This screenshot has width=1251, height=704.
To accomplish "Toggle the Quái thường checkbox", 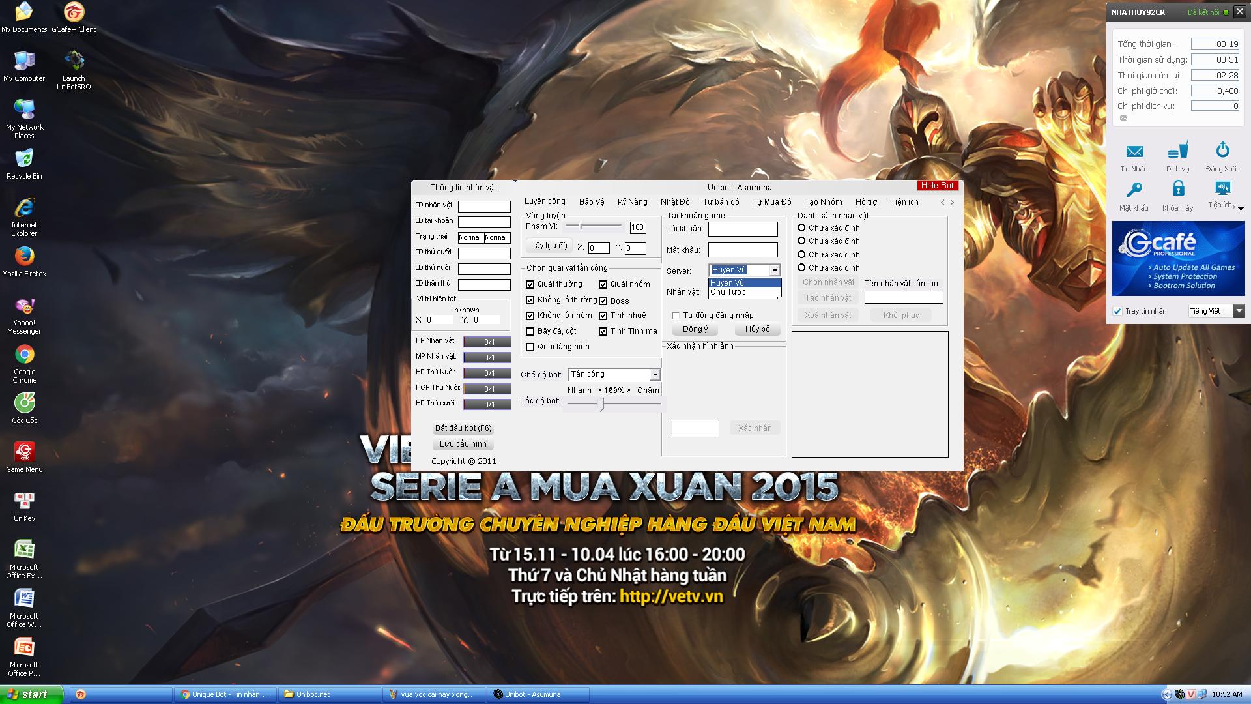I will tap(530, 284).
